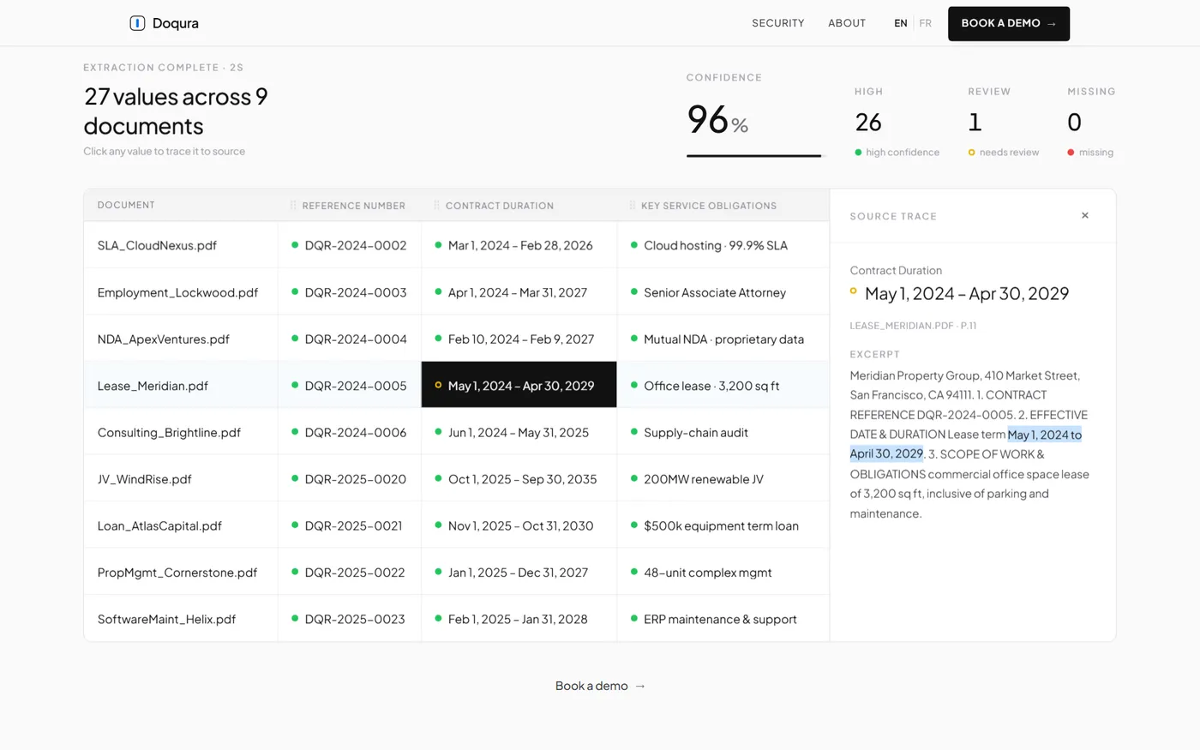1200x750 pixels.
Task: Trace duration Jun 1, 2024 – May 31, 2025
Action: click(519, 433)
